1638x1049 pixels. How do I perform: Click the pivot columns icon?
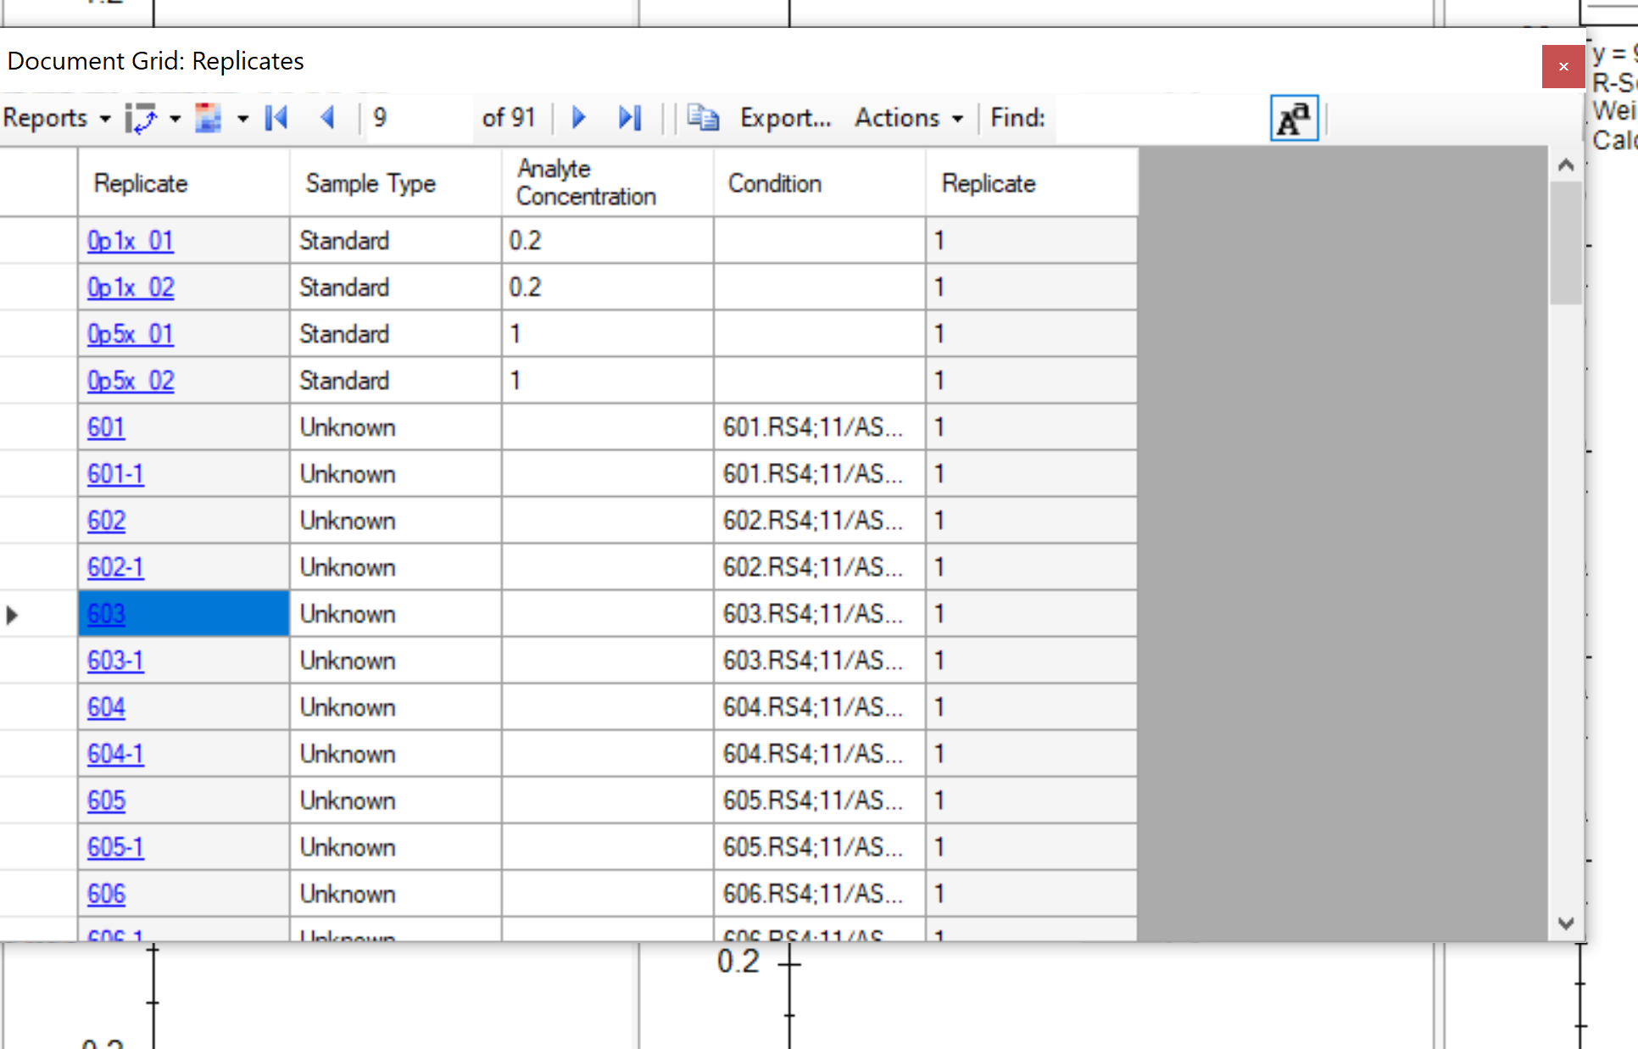(x=140, y=118)
